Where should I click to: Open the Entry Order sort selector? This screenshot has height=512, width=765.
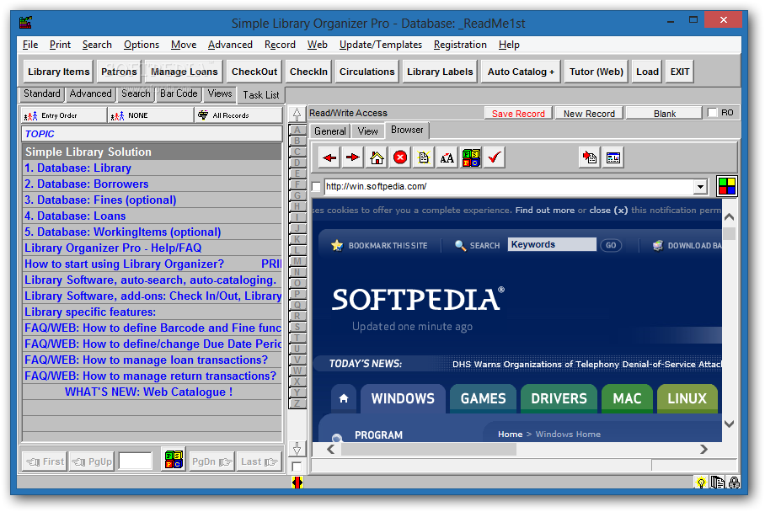(64, 115)
